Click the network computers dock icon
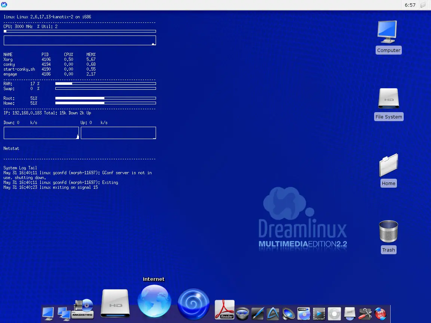 click(x=64, y=313)
